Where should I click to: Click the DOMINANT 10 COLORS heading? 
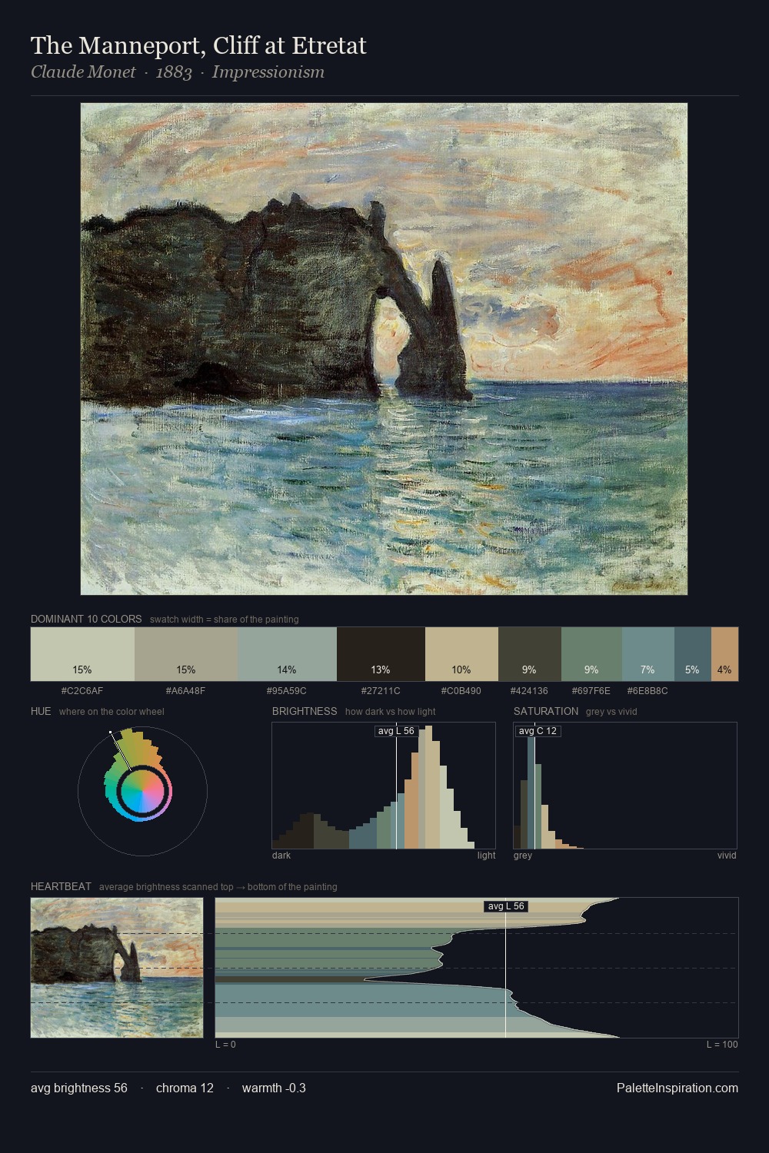pyautogui.click(x=86, y=619)
